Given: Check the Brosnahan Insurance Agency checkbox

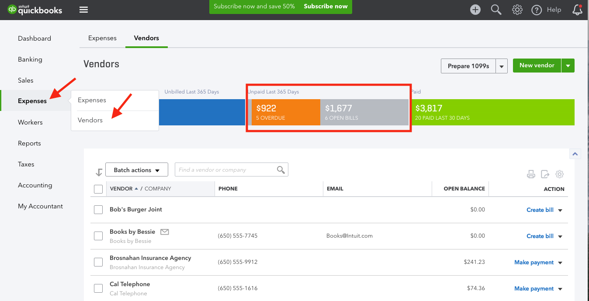Looking at the screenshot, I should (98, 262).
